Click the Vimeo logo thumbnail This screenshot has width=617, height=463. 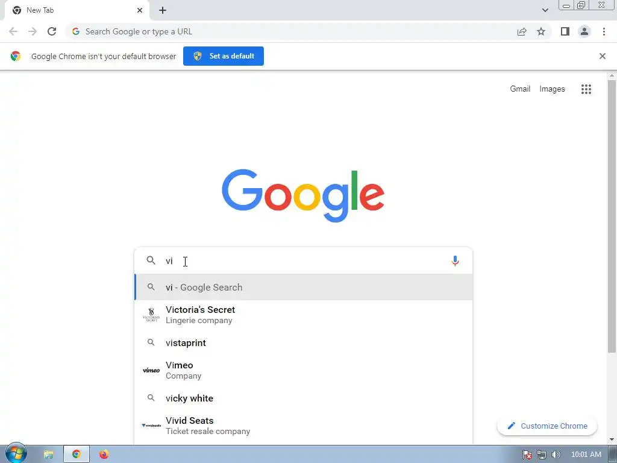(x=151, y=370)
